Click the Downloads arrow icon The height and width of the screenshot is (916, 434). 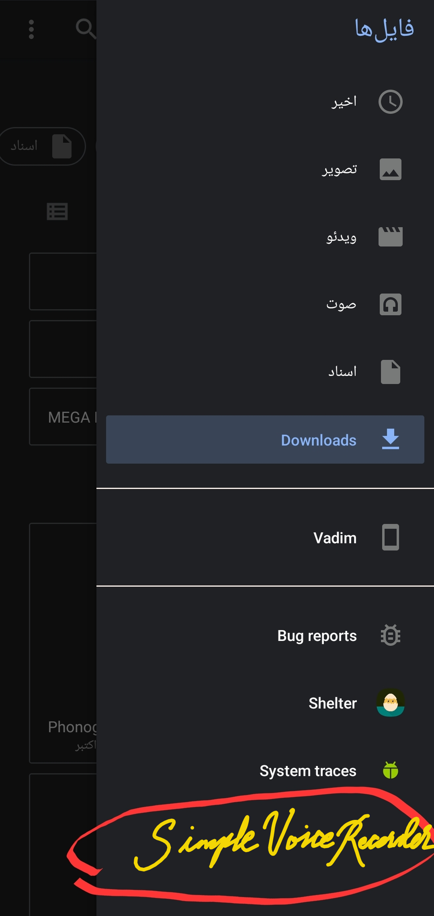(x=390, y=440)
